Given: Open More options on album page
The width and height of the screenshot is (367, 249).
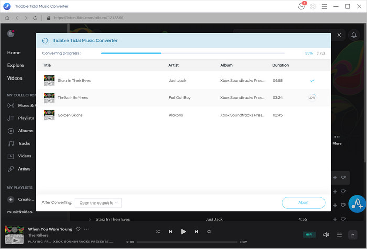Looking at the screenshot, I should (x=337, y=140).
